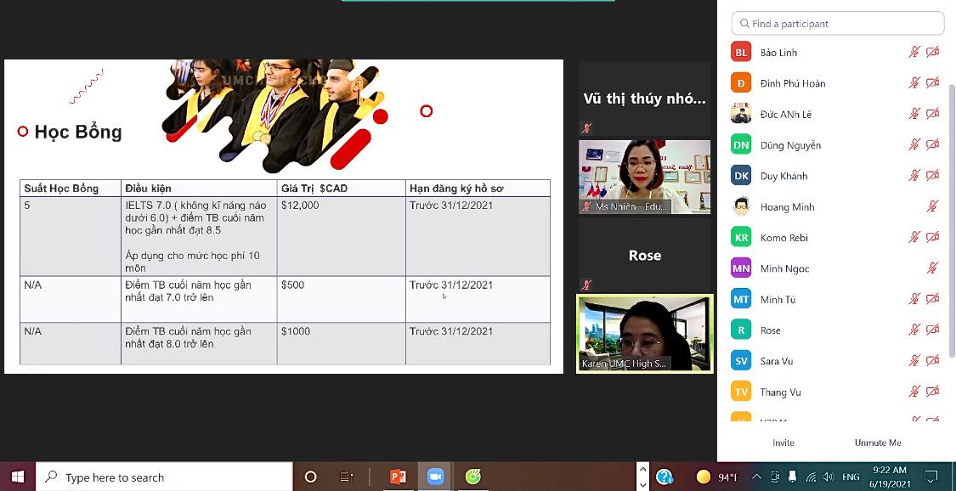956x491 pixels.
Task: Open the notification center icon
Action: point(931,477)
